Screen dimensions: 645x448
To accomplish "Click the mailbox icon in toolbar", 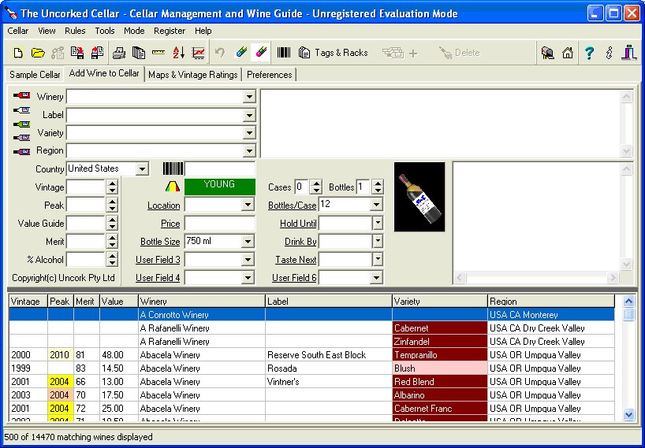I will 547,53.
